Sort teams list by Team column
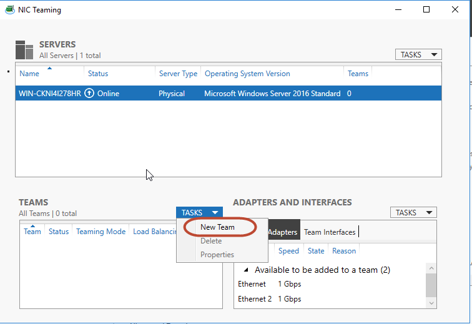The height and width of the screenshot is (324, 472). tap(32, 231)
